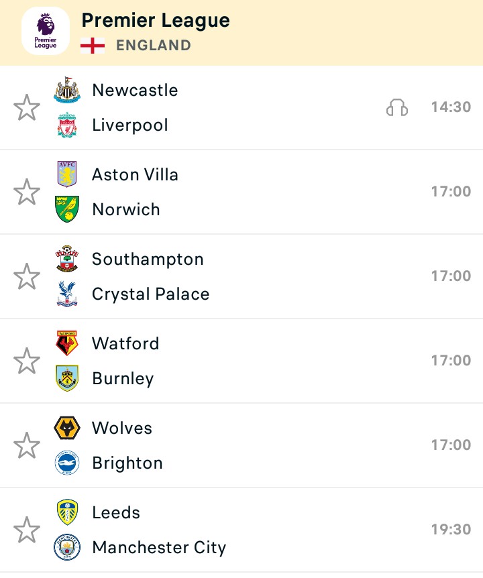The width and height of the screenshot is (483, 578).
Task: Toggle favorite star for Southampton vs Crystal Palace
Action: (x=27, y=276)
